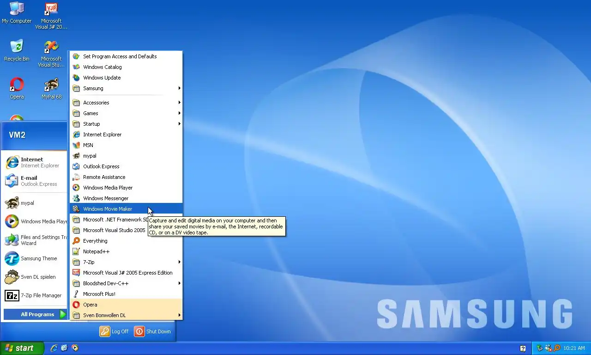Screen dimensions: 591x355
Task: Launch Windows Messenger
Action: coord(126,198)
